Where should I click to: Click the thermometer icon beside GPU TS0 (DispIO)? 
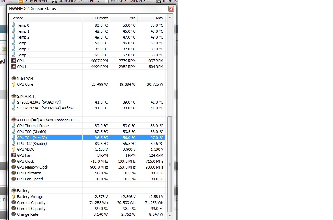14,131
